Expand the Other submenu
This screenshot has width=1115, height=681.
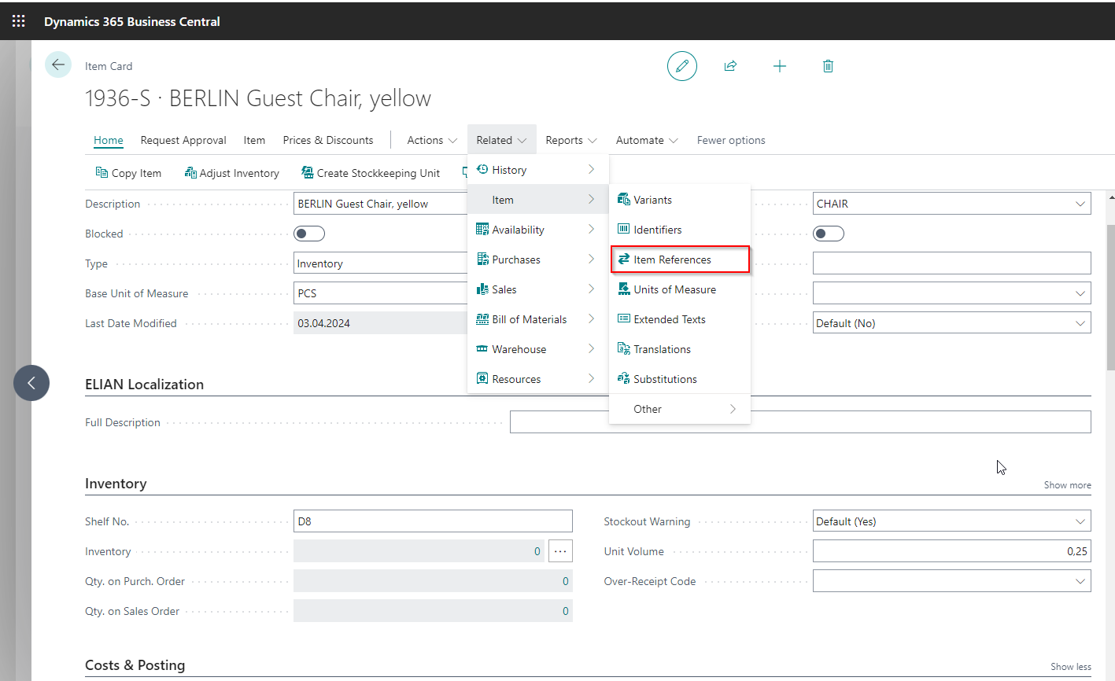pos(680,409)
